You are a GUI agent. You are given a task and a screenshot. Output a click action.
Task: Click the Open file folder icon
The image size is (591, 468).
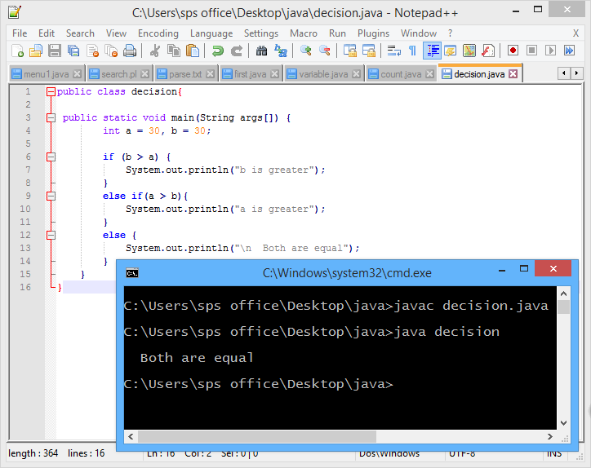pyautogui.click(x=36, y=51)
